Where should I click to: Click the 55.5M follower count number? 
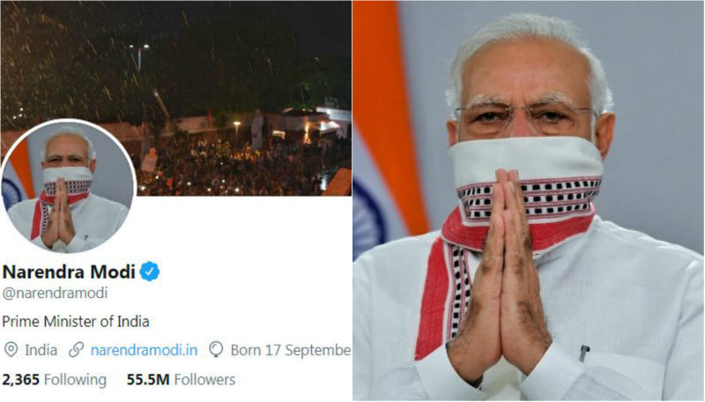point(148,379)
